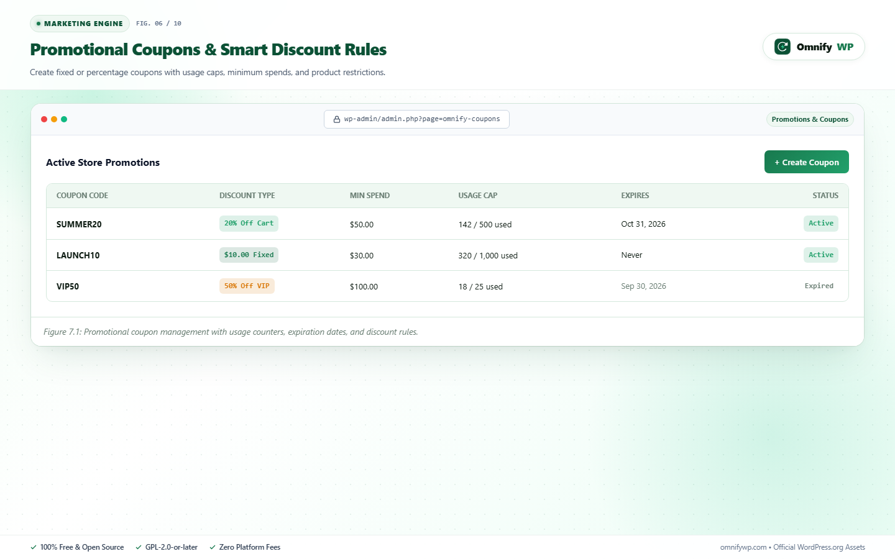The height and width of the screenshot is (559, 895).
Task: Click the checkmark beside Zero Platform Fees
Action: click(x=213, y=547)
